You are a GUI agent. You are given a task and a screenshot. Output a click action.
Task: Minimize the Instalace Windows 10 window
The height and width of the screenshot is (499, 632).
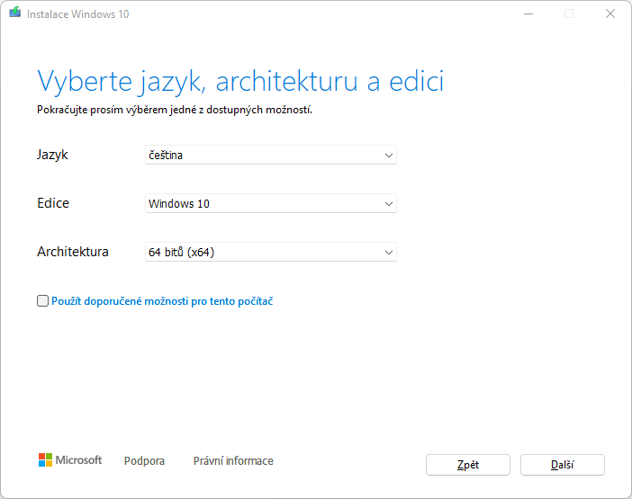(x=527, y=13)
